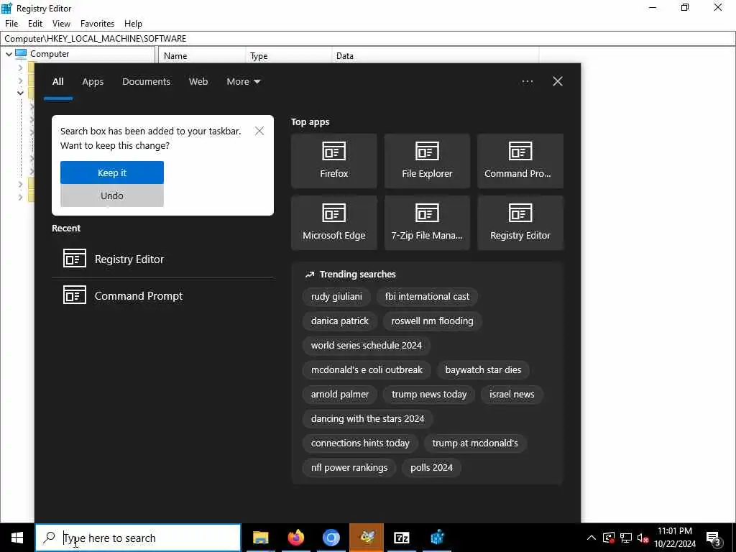The image size is (736, 552).
Task: Open Firefox from Top apps
Action: point(333,161)
